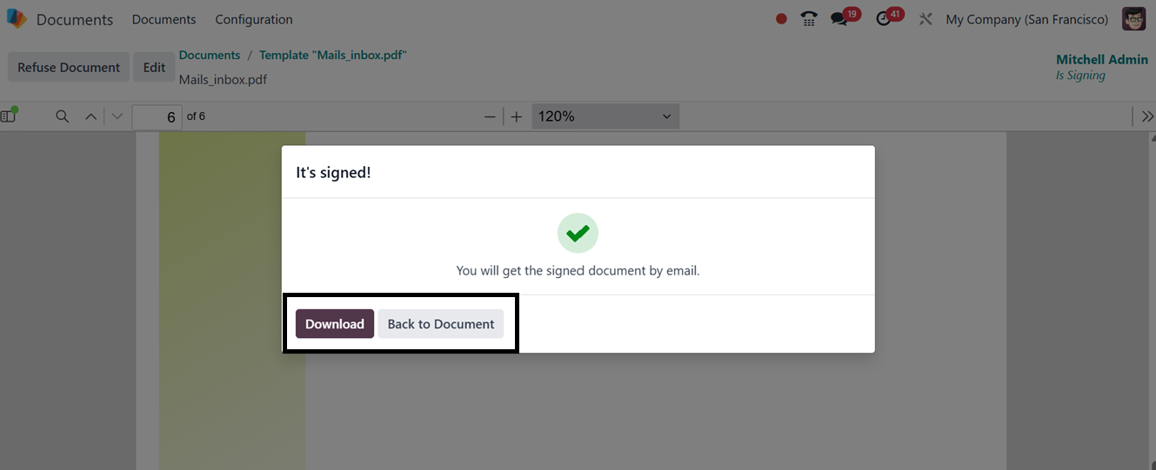Open the chat messages icon with badge 19
The height and width of the screenshot is (470, 1156).
coord(839,19)
